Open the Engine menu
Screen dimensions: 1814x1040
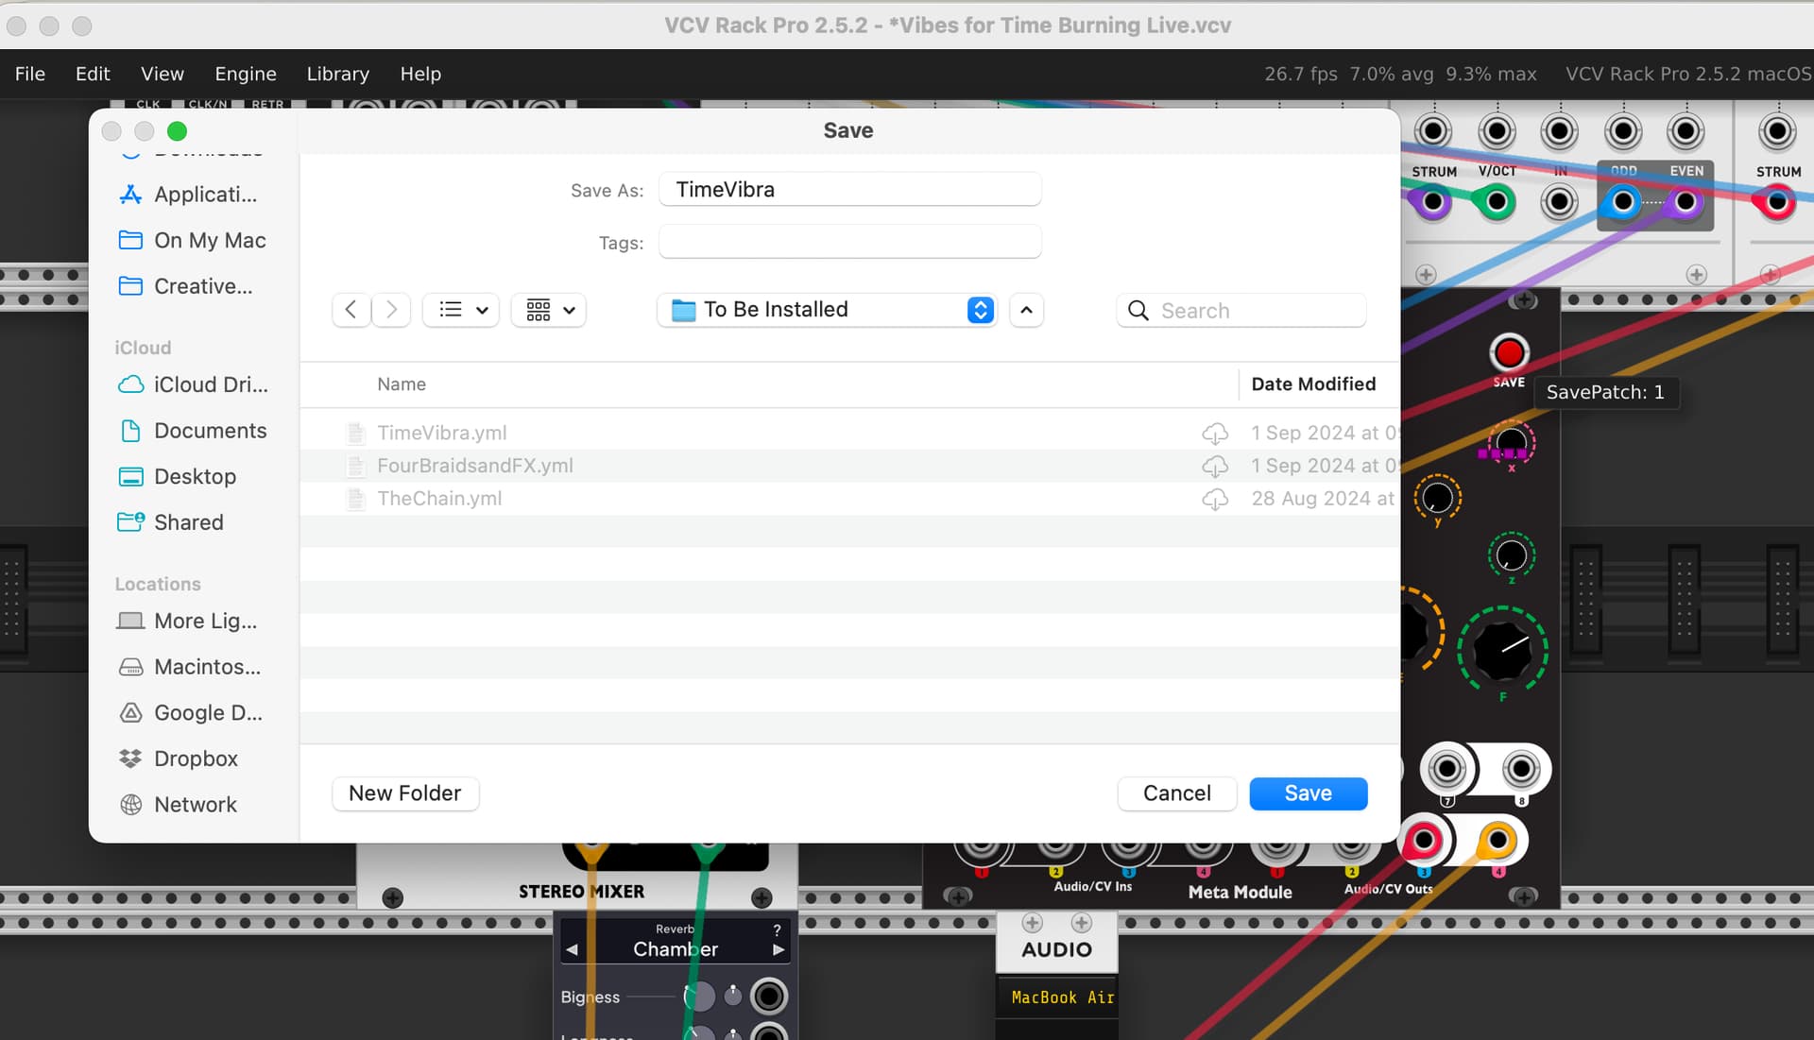[x=246, y=74]
